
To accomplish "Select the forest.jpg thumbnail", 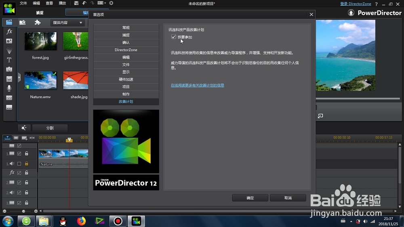I will pos(40,41).
